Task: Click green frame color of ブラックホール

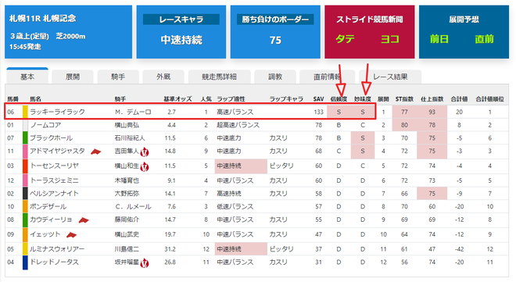Action: [25, 137]
